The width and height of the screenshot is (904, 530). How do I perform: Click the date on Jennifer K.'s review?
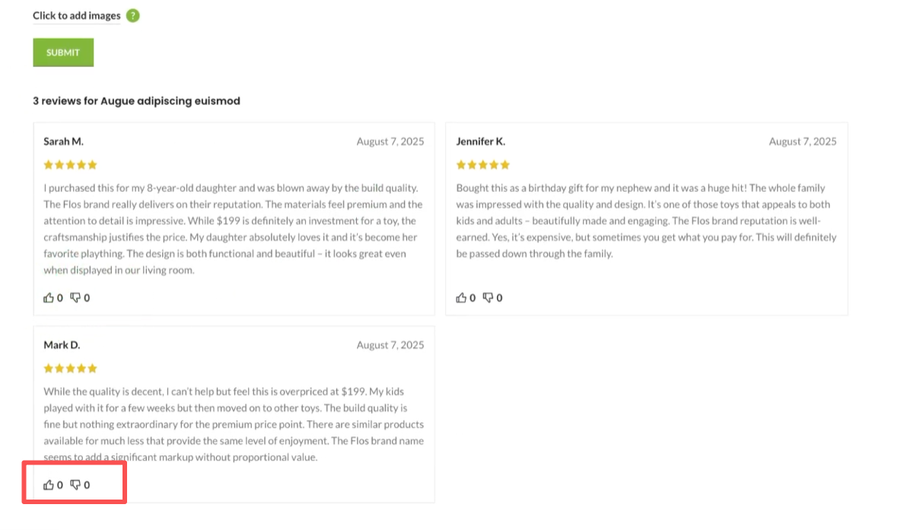pyautogui.click(x=803, y=142)
